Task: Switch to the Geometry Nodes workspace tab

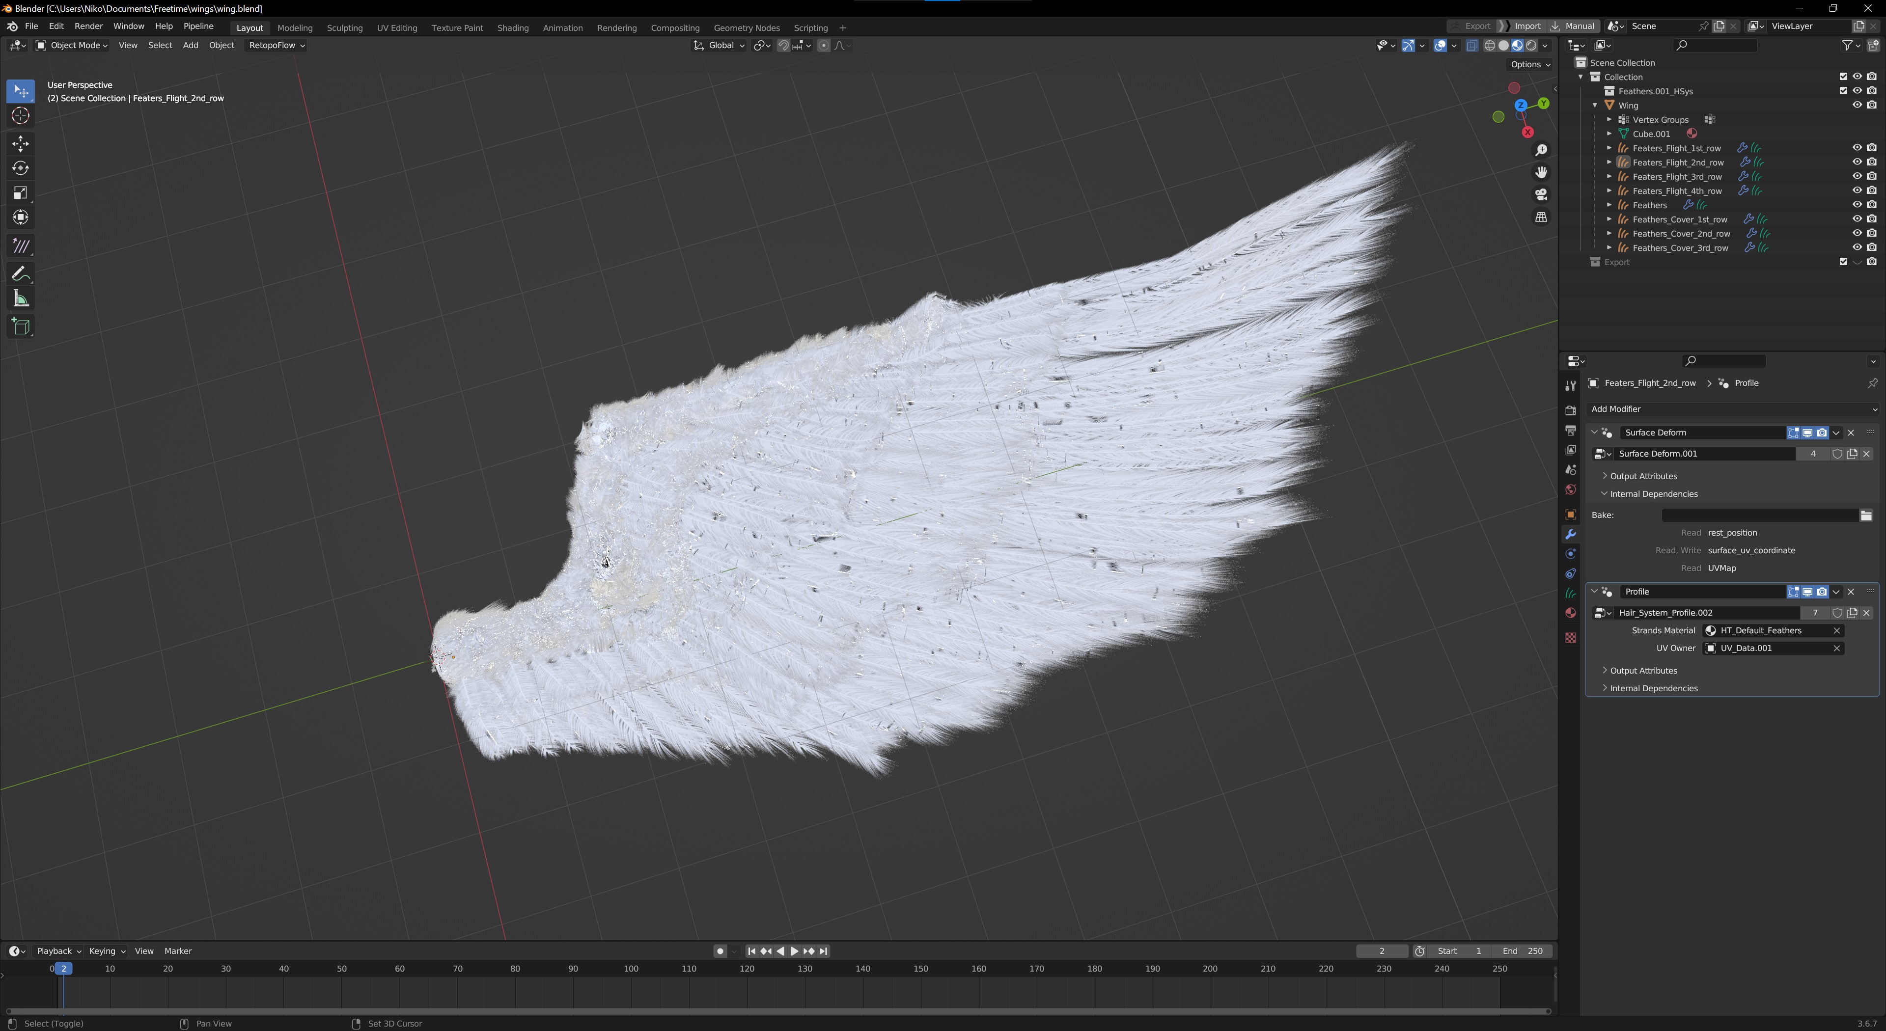Action: (746, 28)
